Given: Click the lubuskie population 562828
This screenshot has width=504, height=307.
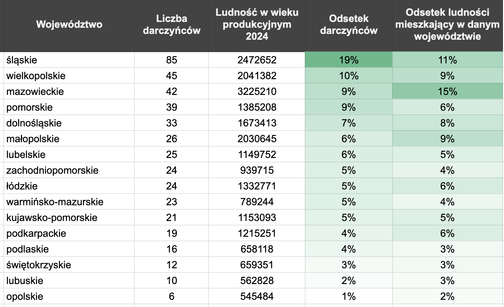Looking at the screenshot, I should (257, 281).
